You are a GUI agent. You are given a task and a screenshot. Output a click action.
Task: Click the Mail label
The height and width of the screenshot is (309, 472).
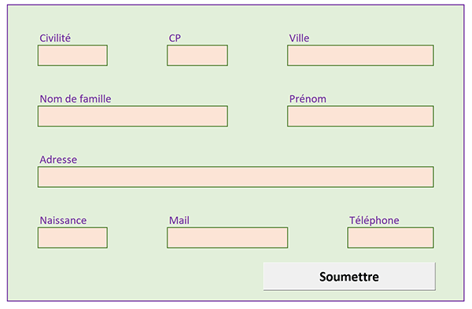click(x=179, y=220)
